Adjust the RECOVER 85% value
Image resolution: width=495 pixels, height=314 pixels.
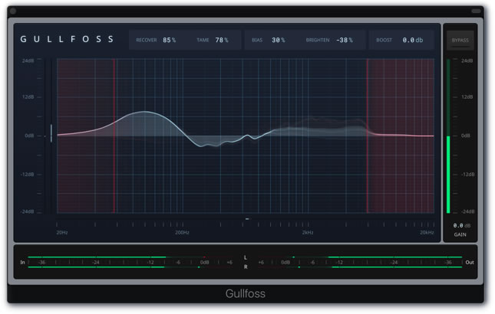point(169,40)
